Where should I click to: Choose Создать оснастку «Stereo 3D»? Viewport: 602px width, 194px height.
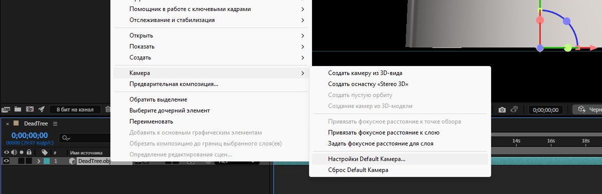click(400, 84)
